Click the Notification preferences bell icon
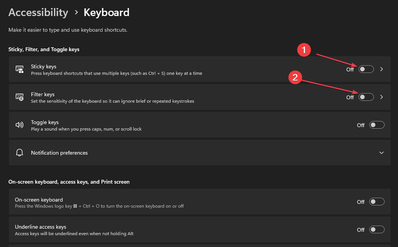Viewport: 398px width, 247px height. click(x=20, y=153)
